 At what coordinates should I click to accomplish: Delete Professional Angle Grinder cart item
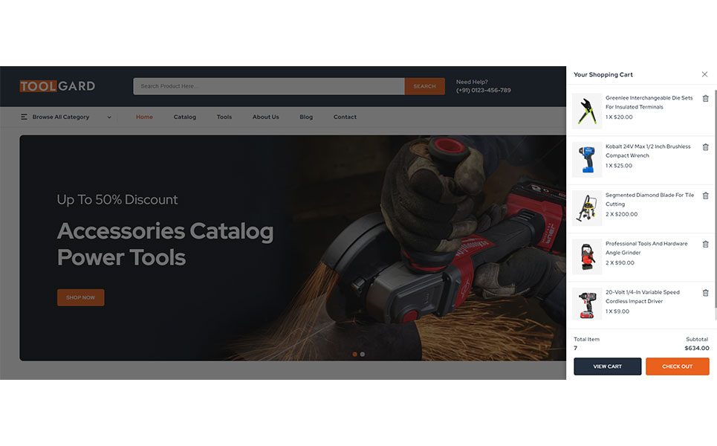(x=705, y=244)
